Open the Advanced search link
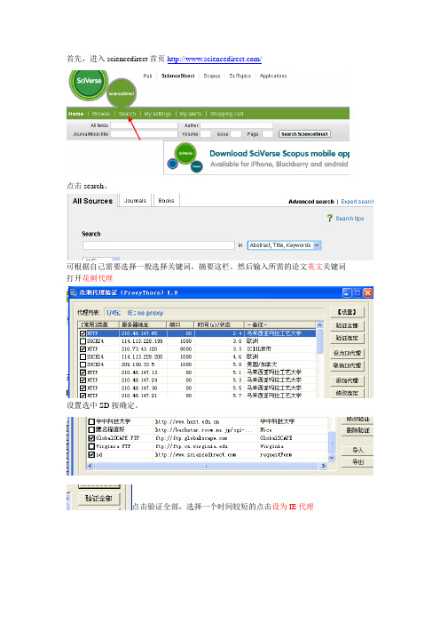Viewport: 440px width, 624px height. pos(311,202)
